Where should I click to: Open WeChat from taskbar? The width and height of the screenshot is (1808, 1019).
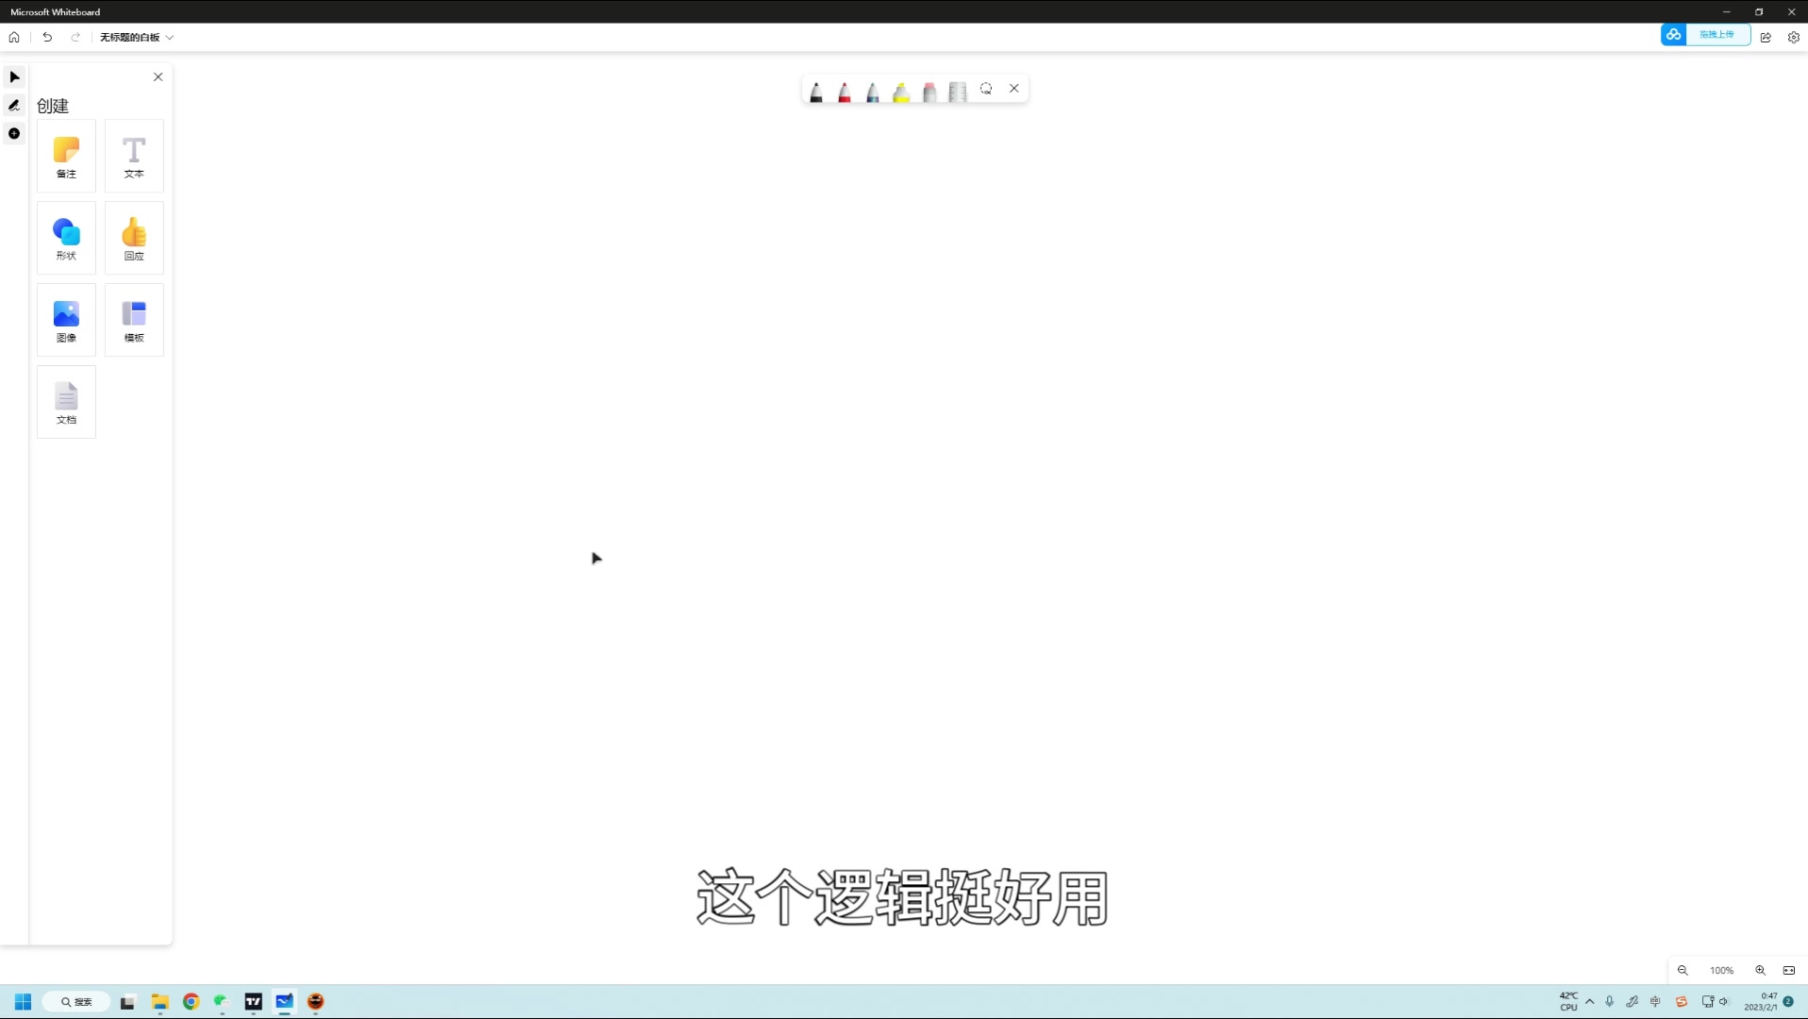tap(222, 1002)
